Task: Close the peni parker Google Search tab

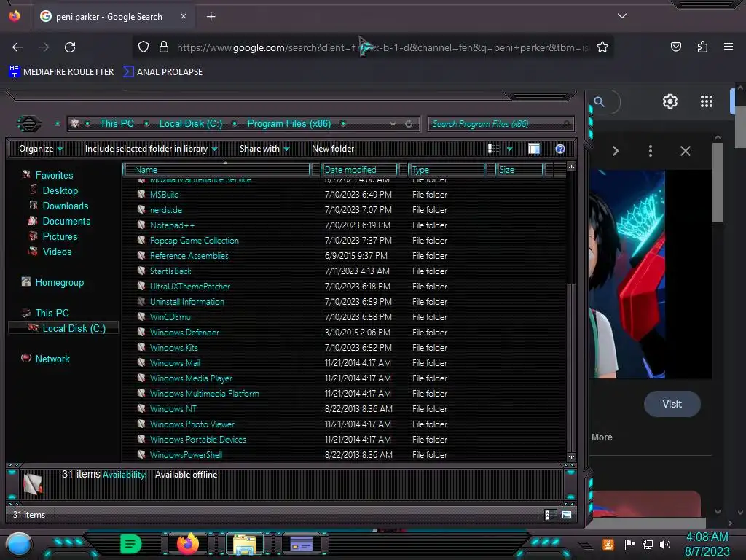Action: (x=184, y=16)
